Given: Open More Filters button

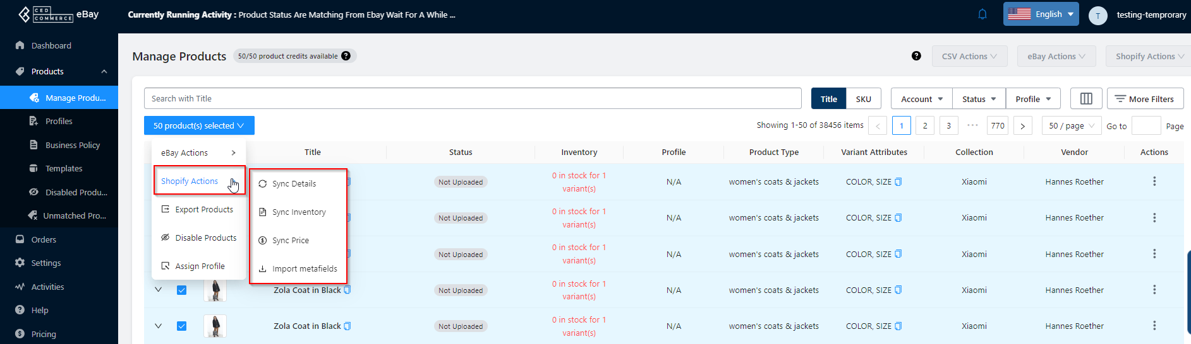Looking at the screenshot, I should (1145, 99).
